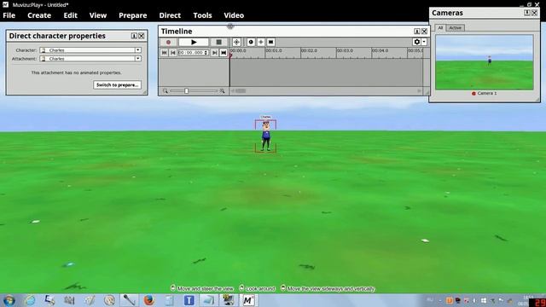Click the timecode input field
This screenshot has height=307, width=546.
[x=191, y=53]
